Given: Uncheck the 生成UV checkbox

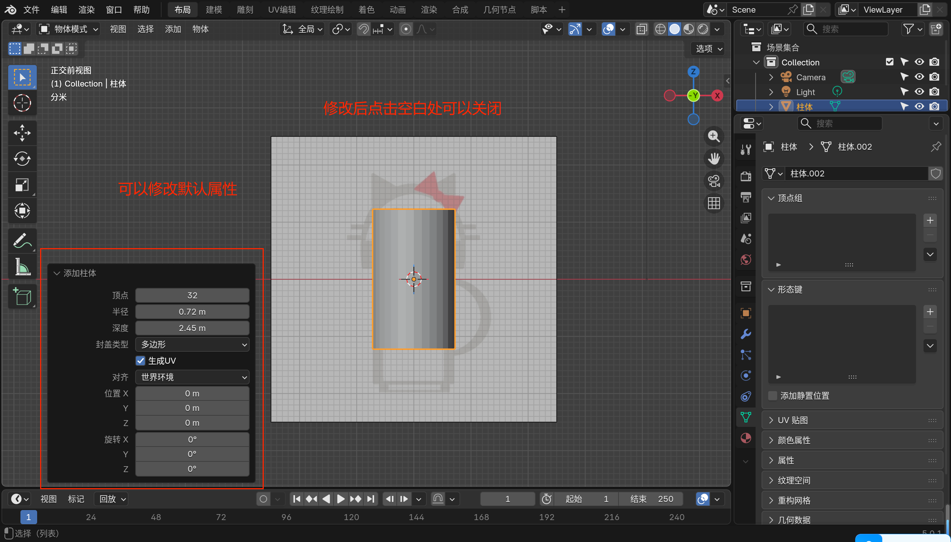Looking at the screenshot, I should pyautogui.click(x=140, y=361).
